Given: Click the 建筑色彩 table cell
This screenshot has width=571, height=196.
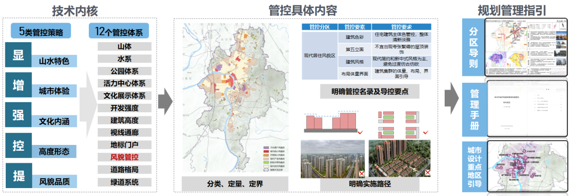Looking at the screenshot, I should [x=354, y=37].
